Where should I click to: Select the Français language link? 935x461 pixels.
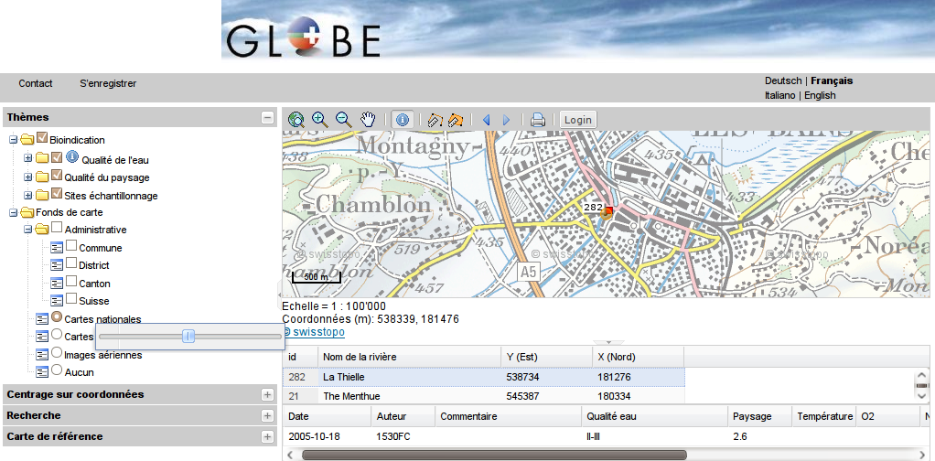point(832,80)
